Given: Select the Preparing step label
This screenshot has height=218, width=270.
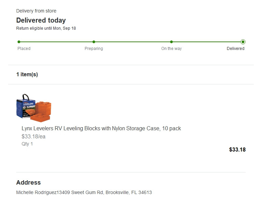Looking at the screenshot, I should tap(94, 49).
